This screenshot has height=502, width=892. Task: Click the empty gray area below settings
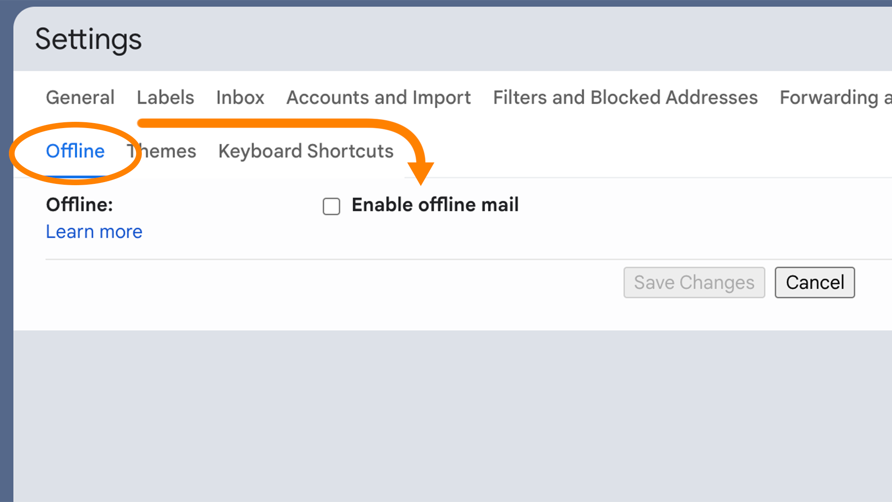[446, 415]
